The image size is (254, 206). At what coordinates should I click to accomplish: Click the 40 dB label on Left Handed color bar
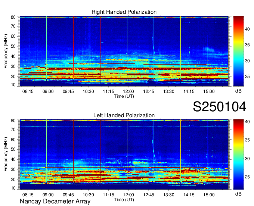pos(247,122)
